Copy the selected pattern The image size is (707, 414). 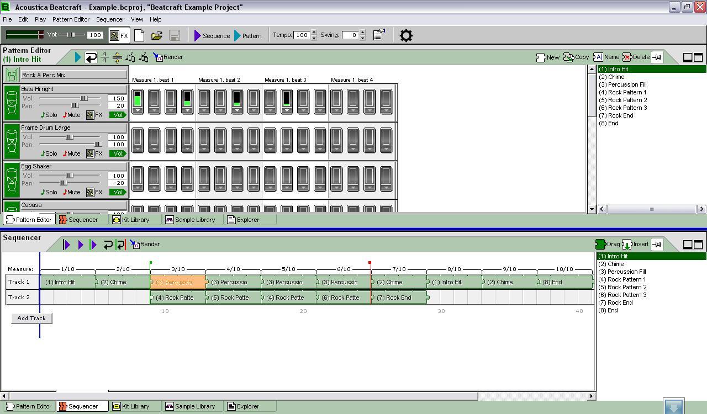coord(576,57)
